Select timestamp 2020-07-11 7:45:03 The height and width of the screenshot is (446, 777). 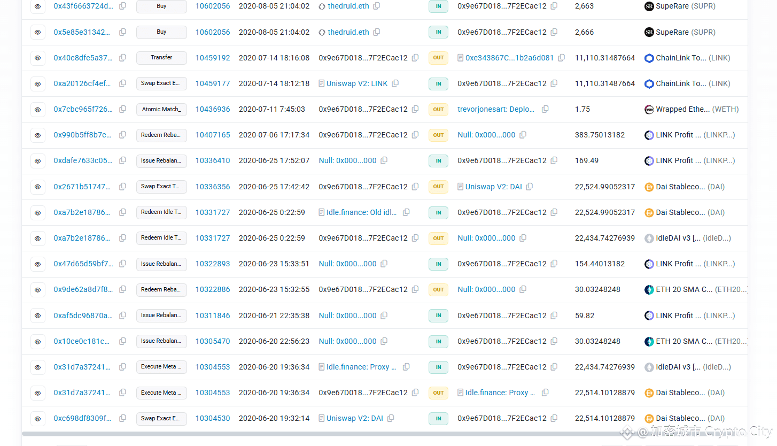tap(272, 109)
